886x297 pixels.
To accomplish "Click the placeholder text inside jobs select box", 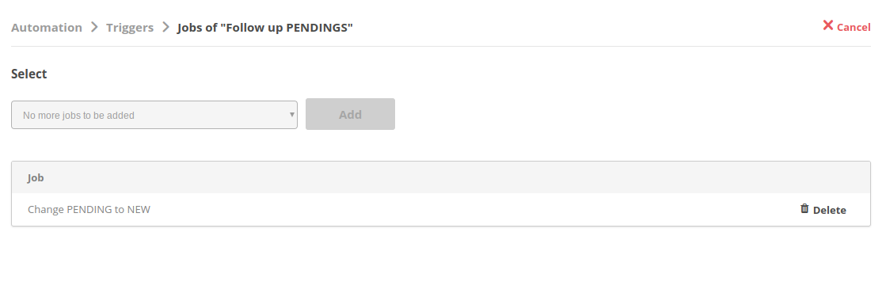I will 78,116.
